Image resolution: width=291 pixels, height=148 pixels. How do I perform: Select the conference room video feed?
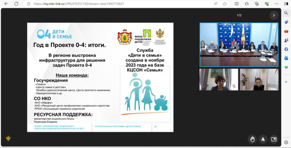(239, 44)
